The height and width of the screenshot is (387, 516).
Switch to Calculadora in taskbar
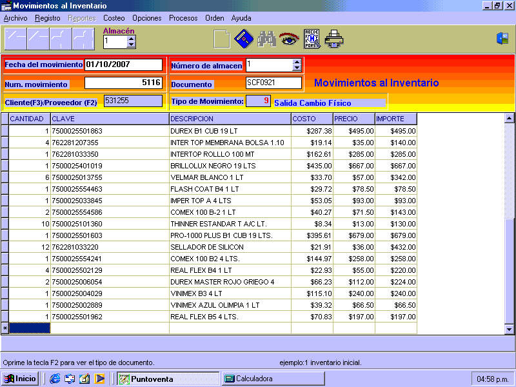[273, 379]
